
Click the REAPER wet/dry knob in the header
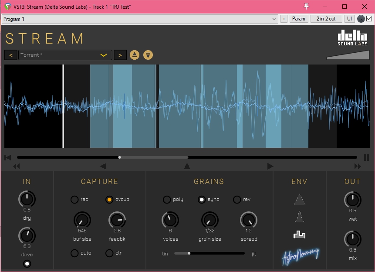pyautogui.click(x=361, y=19)
